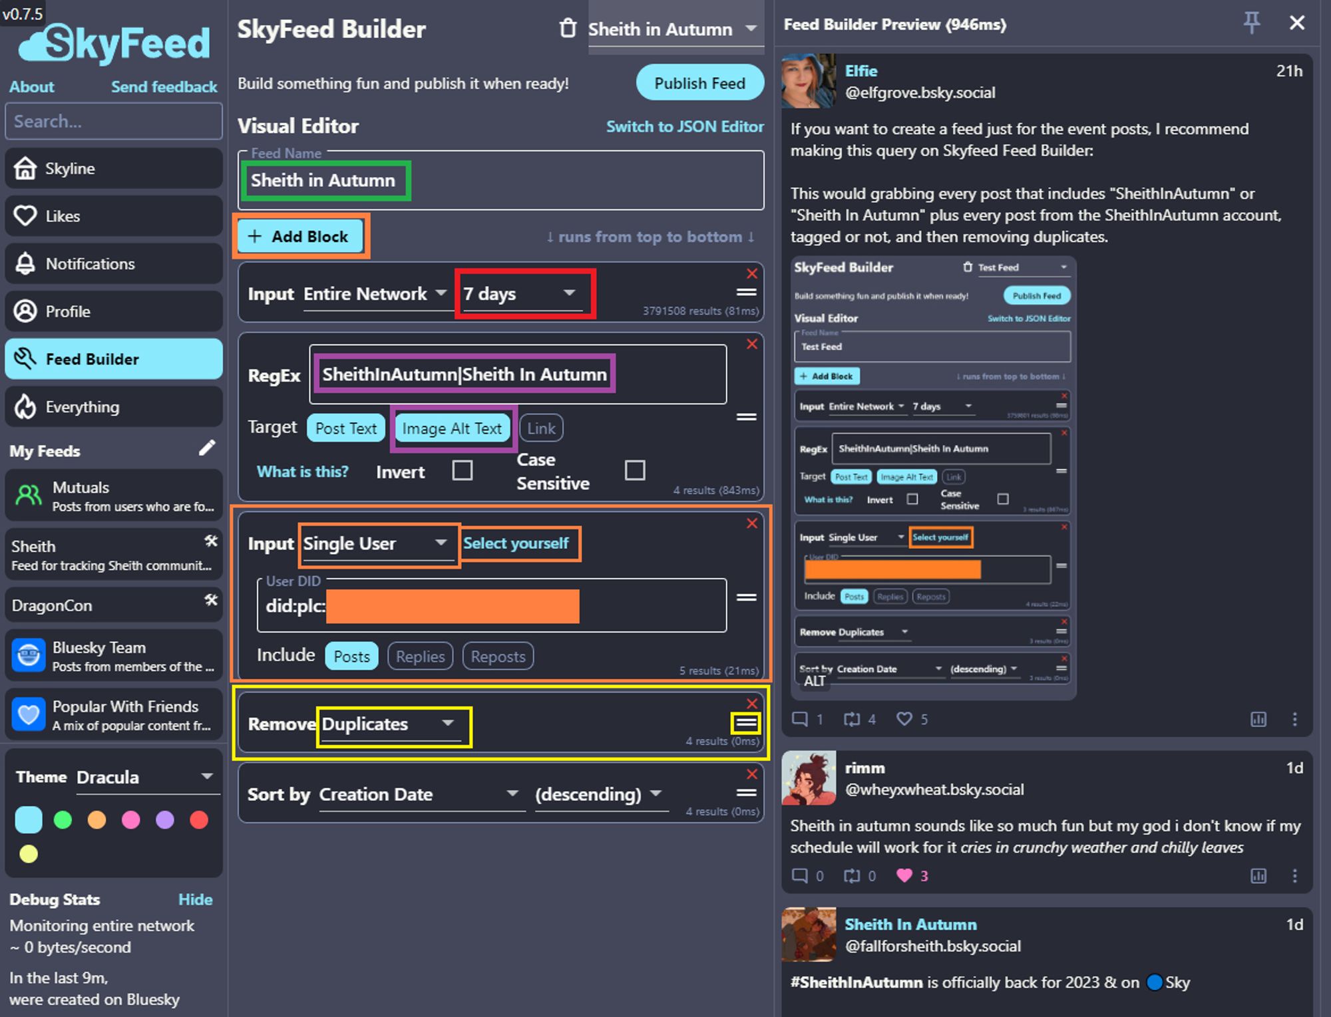Focus the Search field
The height and width of the screenshot is (1017, 1331).
[x=114, y=121]
